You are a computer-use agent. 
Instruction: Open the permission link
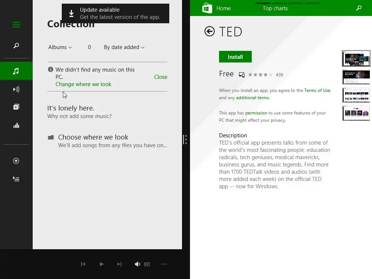pos(256,113)
